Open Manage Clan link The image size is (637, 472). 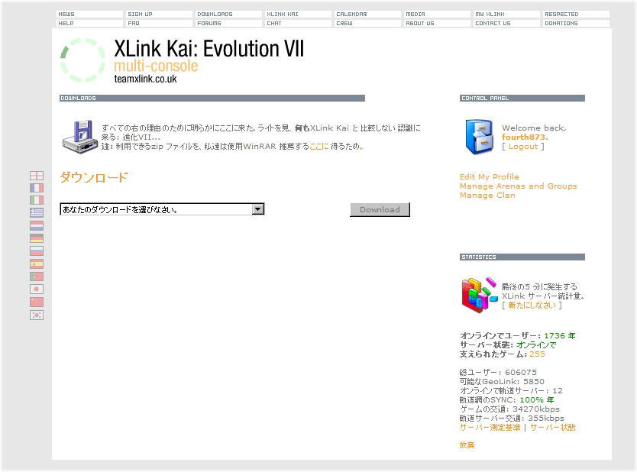[487, 196]
